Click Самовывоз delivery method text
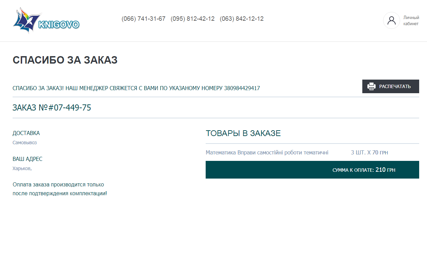This screenshot has height=267, width=427. [25, 143]
